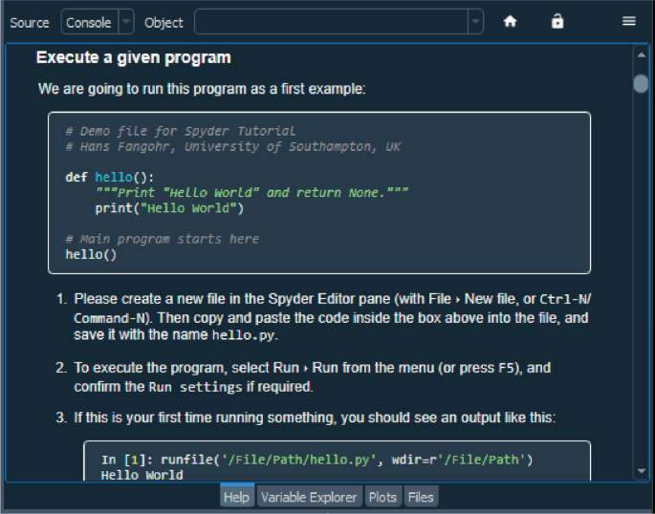
Task: Click the scrollbar up arrow
Action: [x=641, y=55]
